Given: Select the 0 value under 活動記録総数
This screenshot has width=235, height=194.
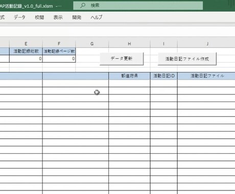Looking at the screenshot, I should tap(26, 59).
